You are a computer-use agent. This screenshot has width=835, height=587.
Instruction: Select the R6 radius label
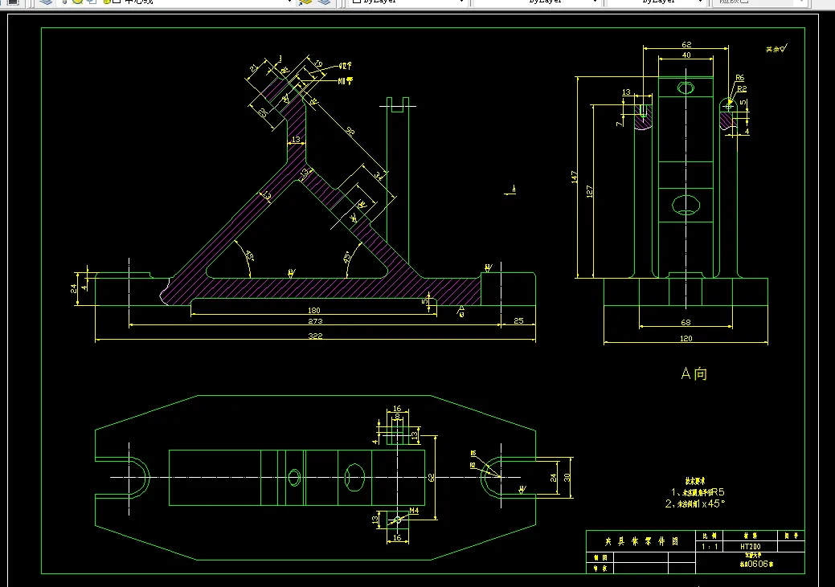(739, 78)
